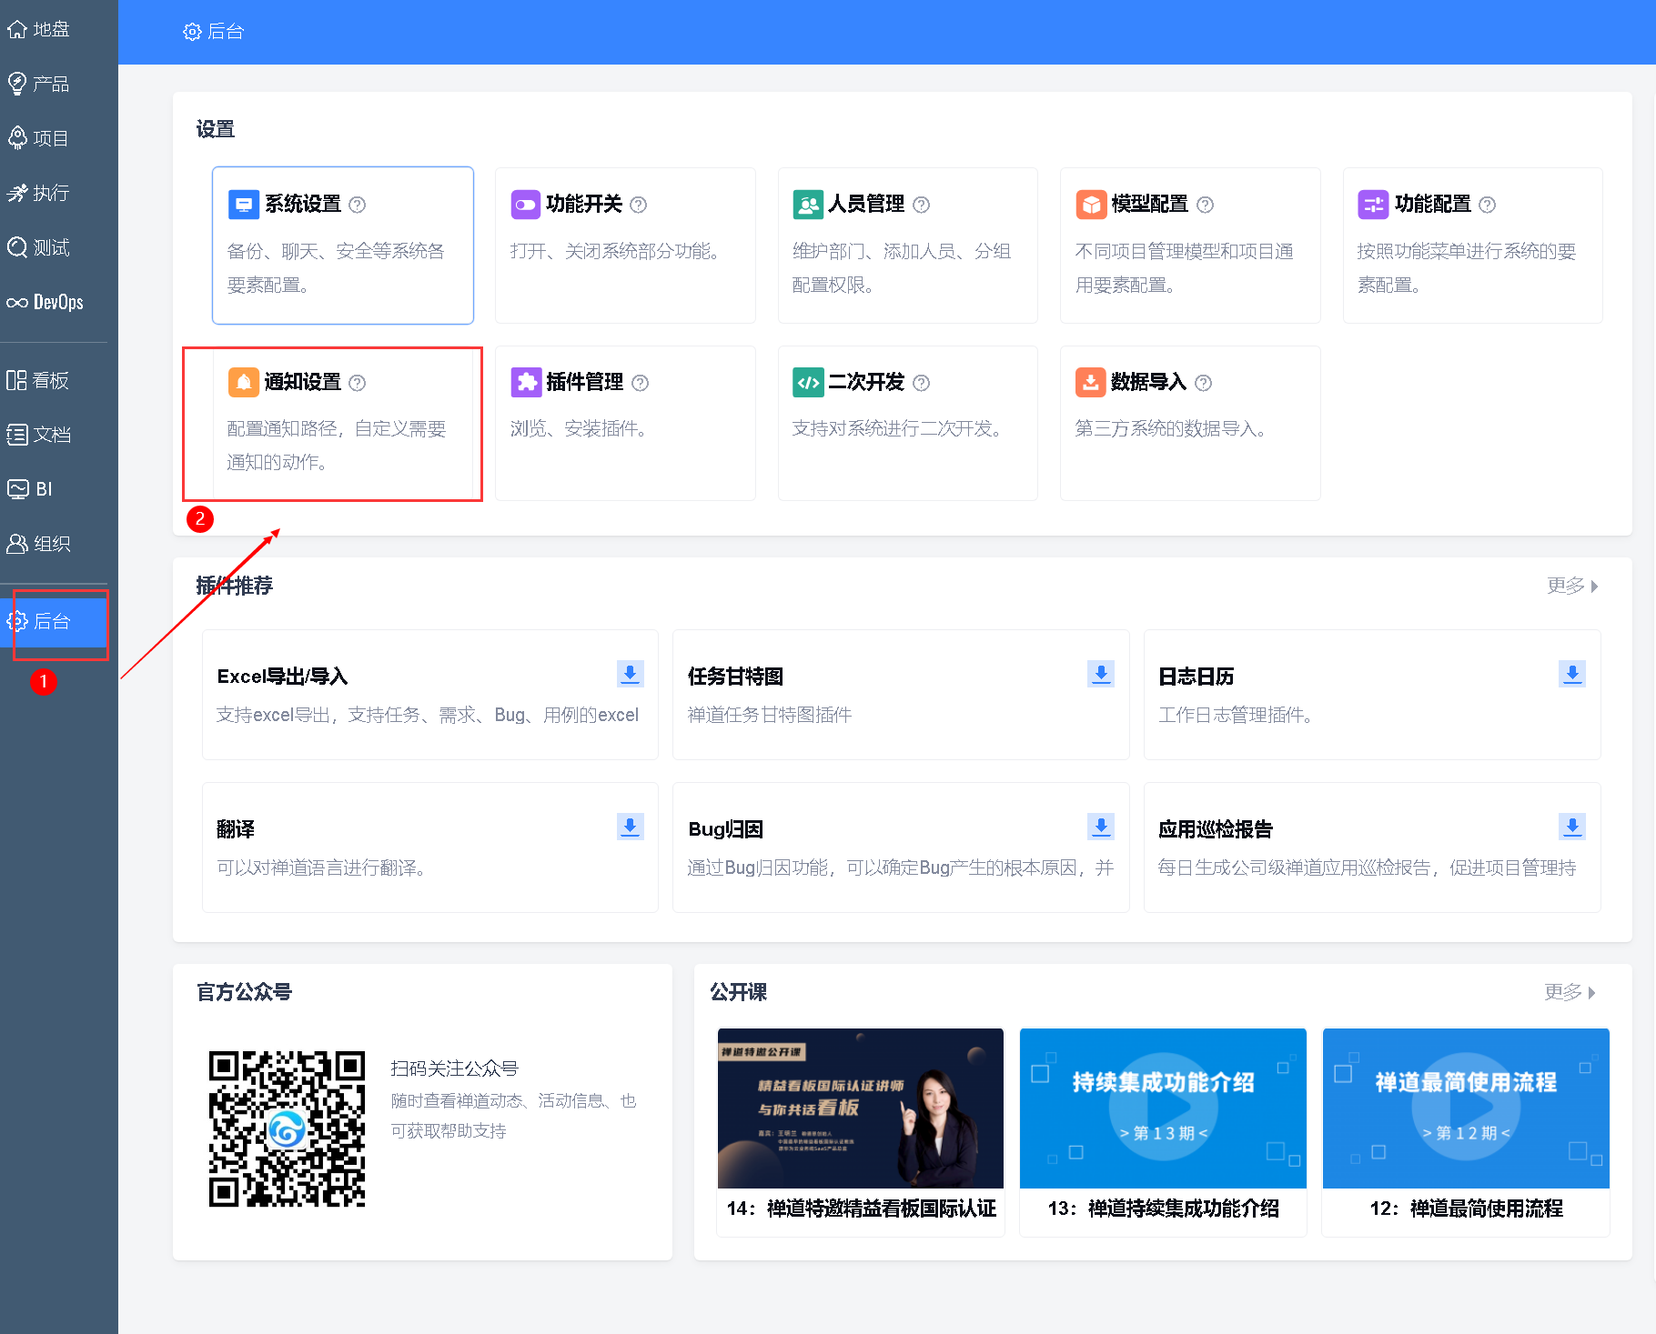The image size is (1656, 1334).
Task: Select 测试 in the sidebar
Action: tap(38, 247)
